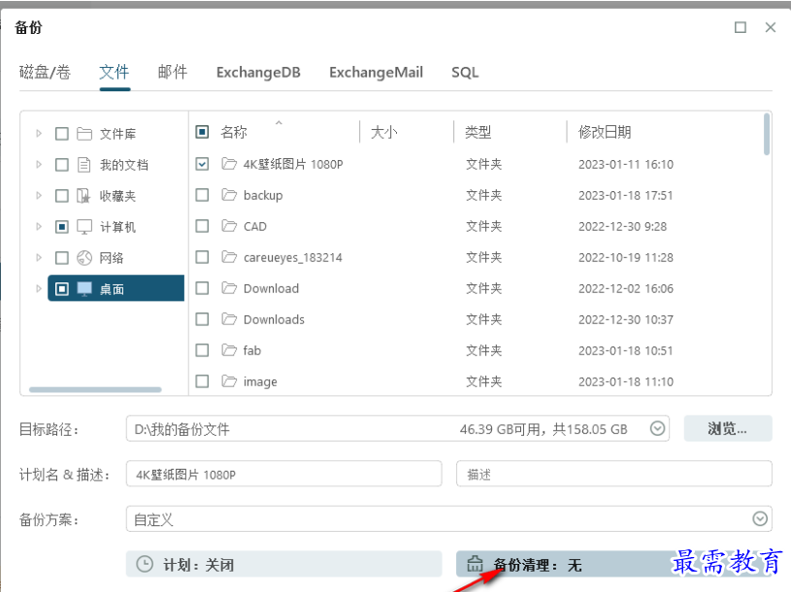Click the careueyes_183214 folder icon
Screen dimensions: 791x592
pos(229,257)
